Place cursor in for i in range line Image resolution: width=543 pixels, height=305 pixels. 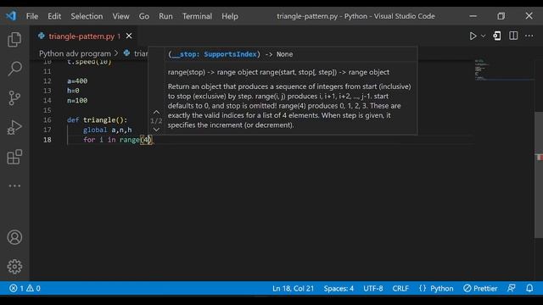117,140
